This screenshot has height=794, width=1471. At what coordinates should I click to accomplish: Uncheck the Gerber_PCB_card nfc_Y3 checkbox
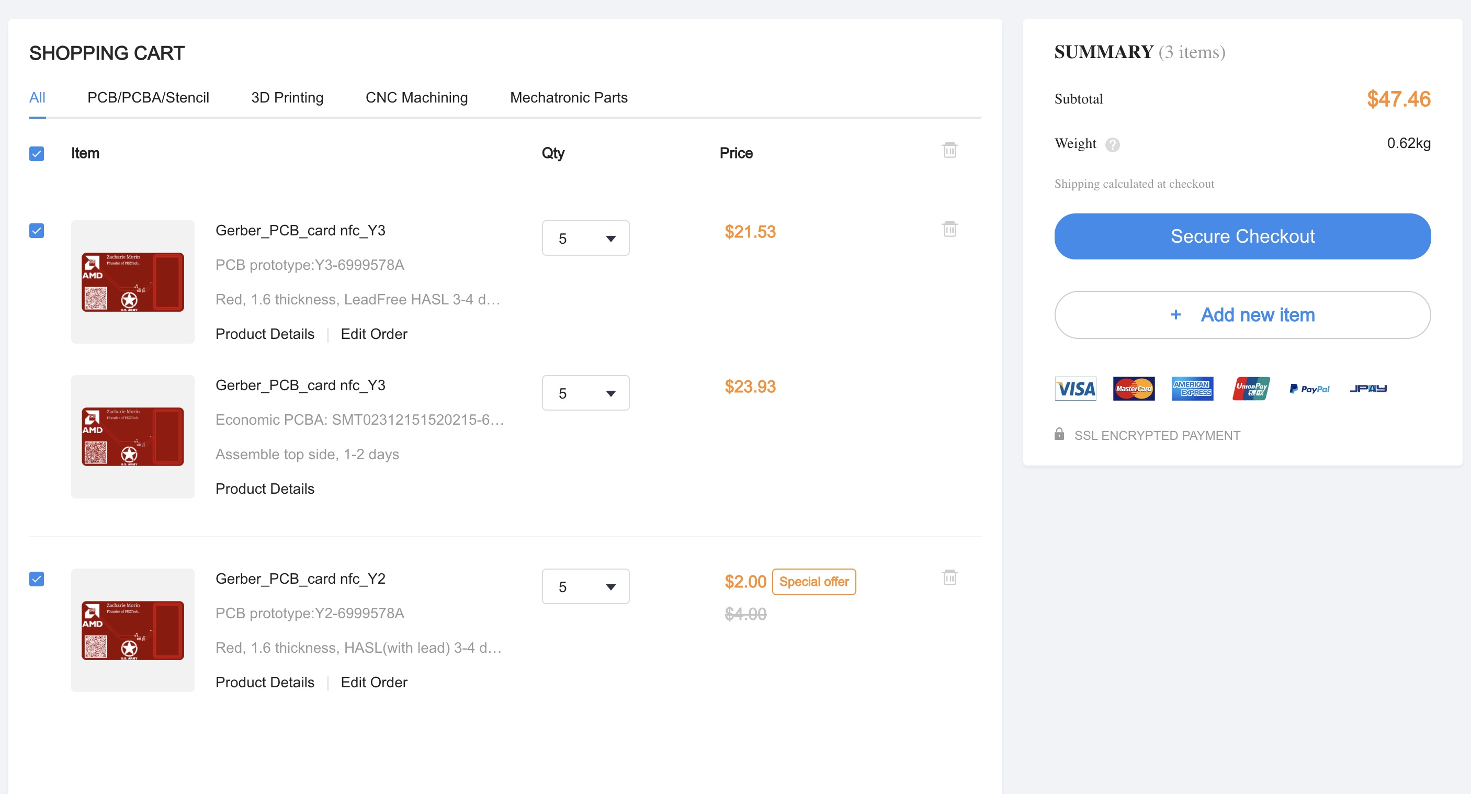point(37,231)
